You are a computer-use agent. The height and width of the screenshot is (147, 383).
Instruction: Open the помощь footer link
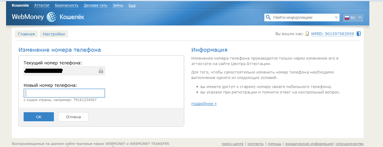pyautogui.click(x=274, y=144)
